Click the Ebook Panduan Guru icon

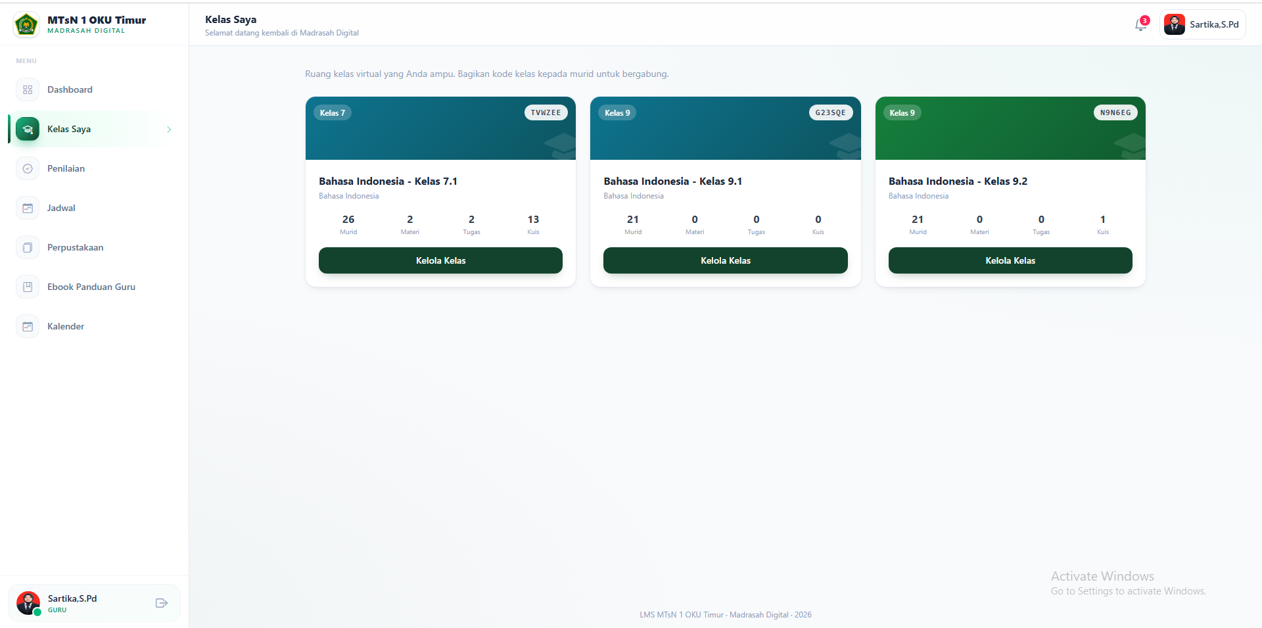28,287
